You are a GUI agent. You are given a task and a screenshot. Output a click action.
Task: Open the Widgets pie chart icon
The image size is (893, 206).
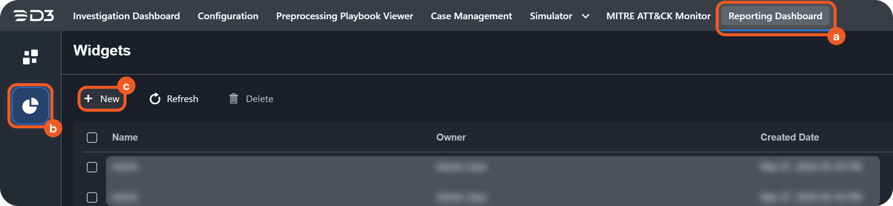pyautogui.click(x=30, y=106)
